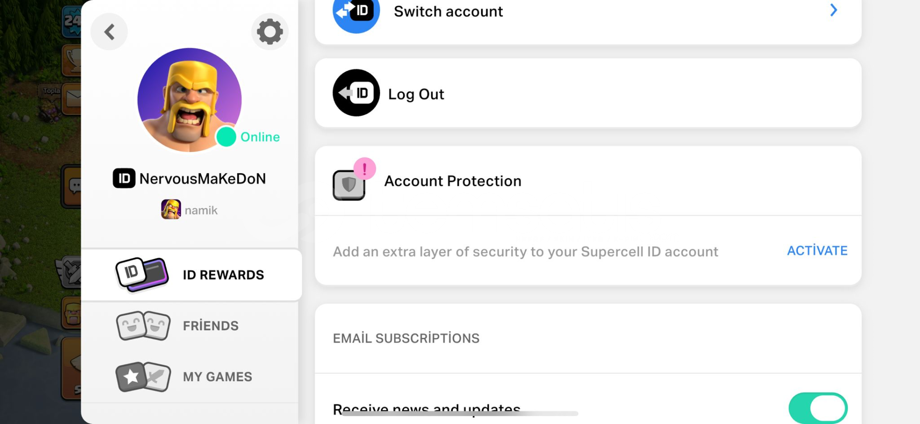The height and width of the screenshot is (424, 920).
Task: Select the Log Out option
Action: tap(416, 94)
